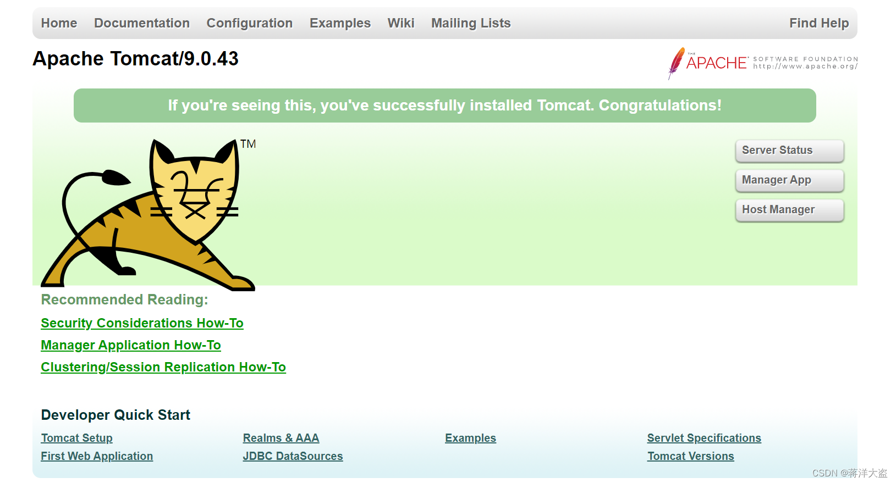Go to Configuration in the top navigation
Image resolution: width=896 pixels, height=483 pixels.
(250, 23)
